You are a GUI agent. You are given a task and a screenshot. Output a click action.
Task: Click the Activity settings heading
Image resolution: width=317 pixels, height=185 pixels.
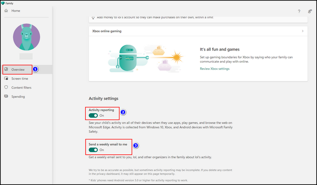104,98
